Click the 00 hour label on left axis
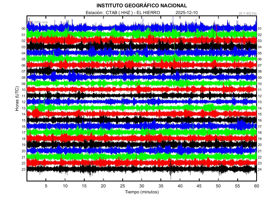 (24, 29)
